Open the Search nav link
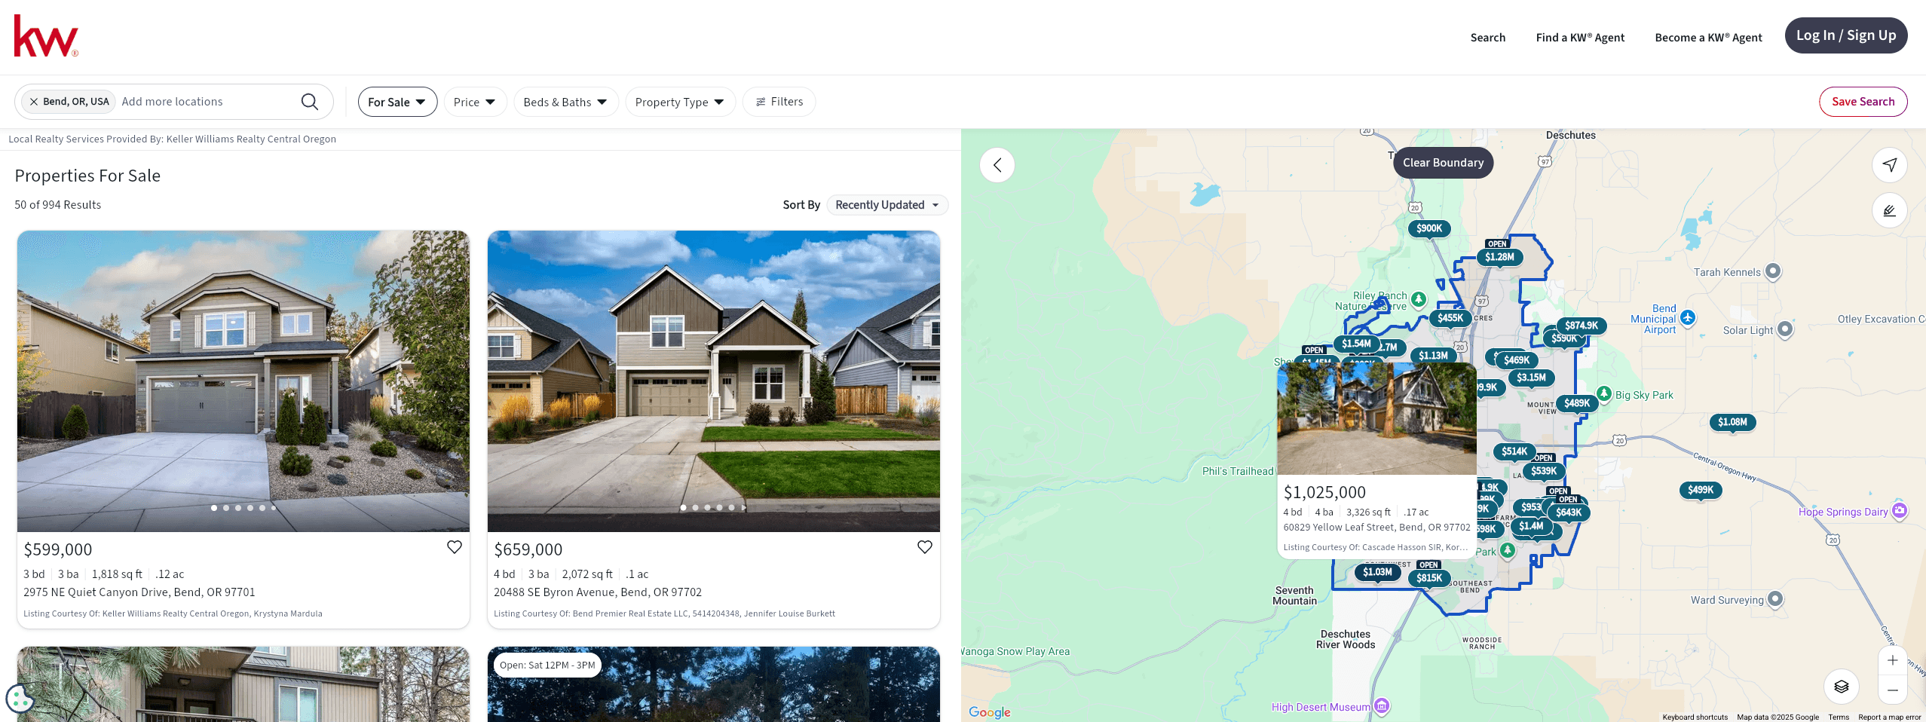The width and height of the screenshot is (1926, 722). (x=1487, y=38)
